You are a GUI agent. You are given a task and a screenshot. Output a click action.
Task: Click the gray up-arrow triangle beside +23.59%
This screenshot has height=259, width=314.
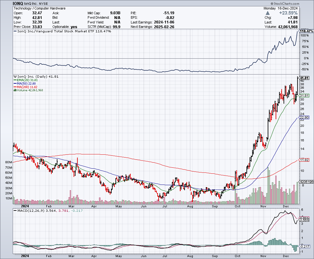point(267,13)
